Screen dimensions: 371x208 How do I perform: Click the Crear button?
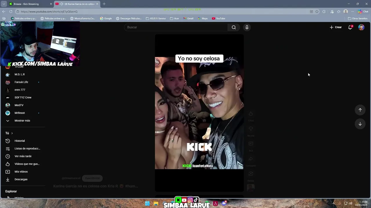tap(336, 27)
